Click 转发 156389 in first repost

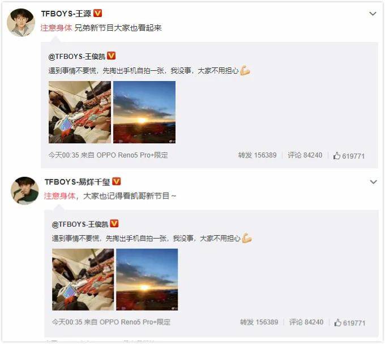pyautogui.click(x=257, y=155)
